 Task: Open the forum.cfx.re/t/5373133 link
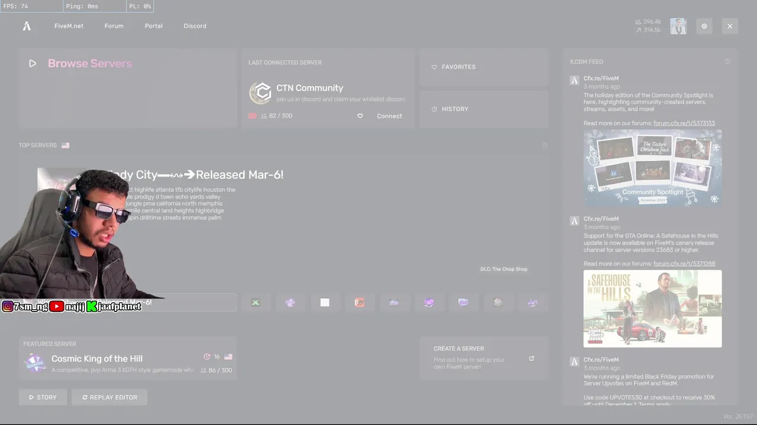(684, 123)
